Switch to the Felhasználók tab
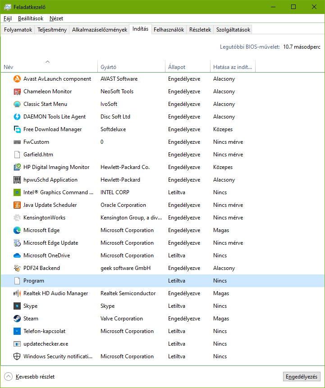Viewport: 325px width, 388px height. pyautogui.click(x=169, y=30)
